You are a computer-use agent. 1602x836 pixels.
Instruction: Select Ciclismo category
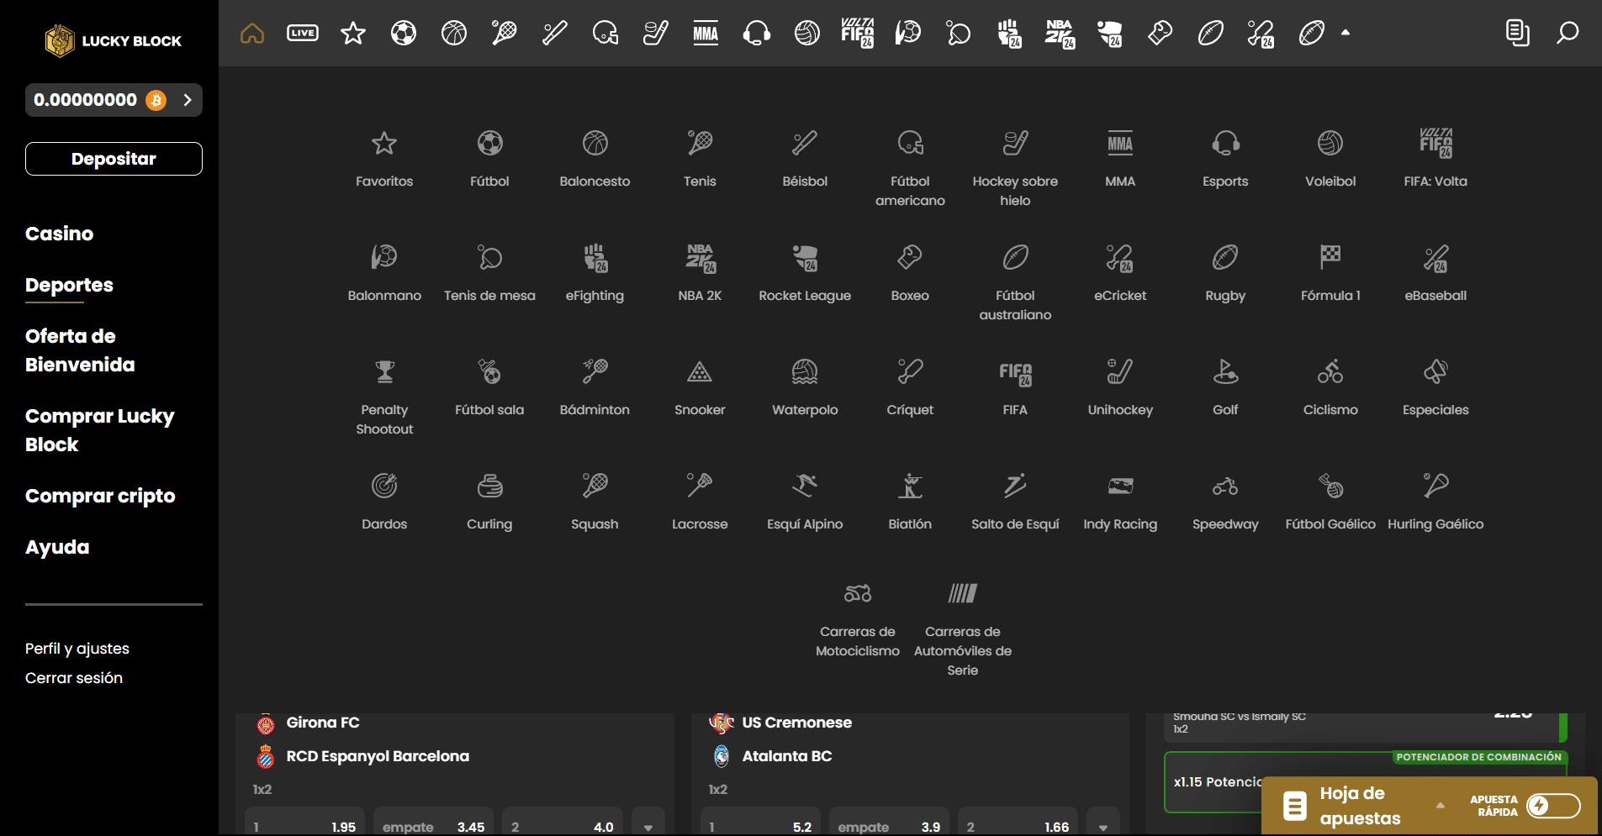[1330, 387]
